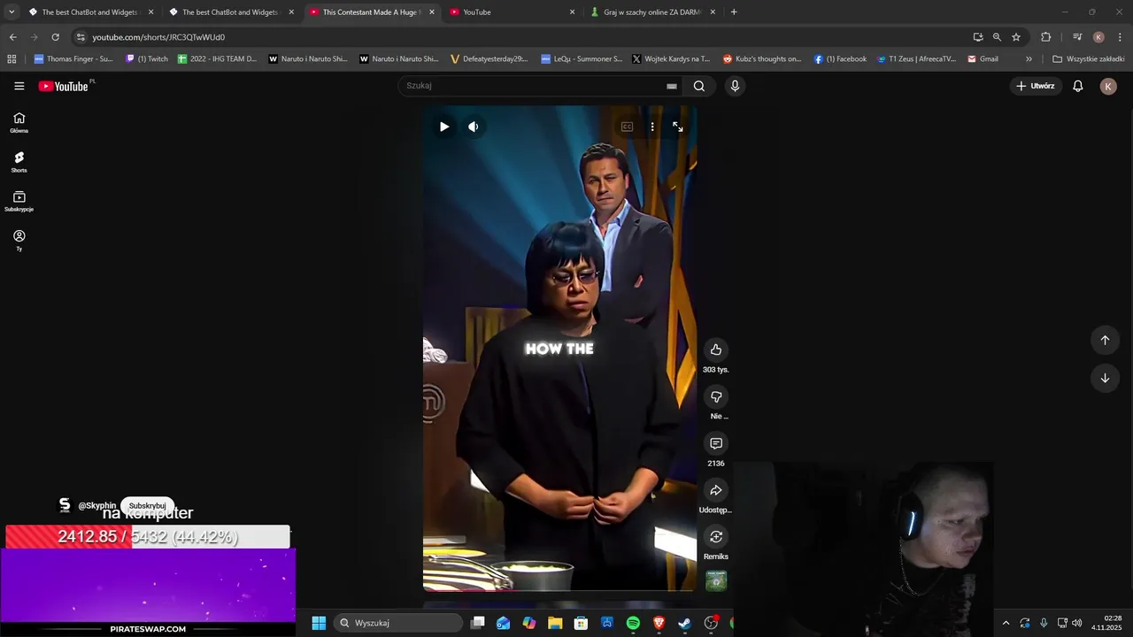Open the Twitch bookmark
Screen dimensions: 1133x637
(147, 59)
